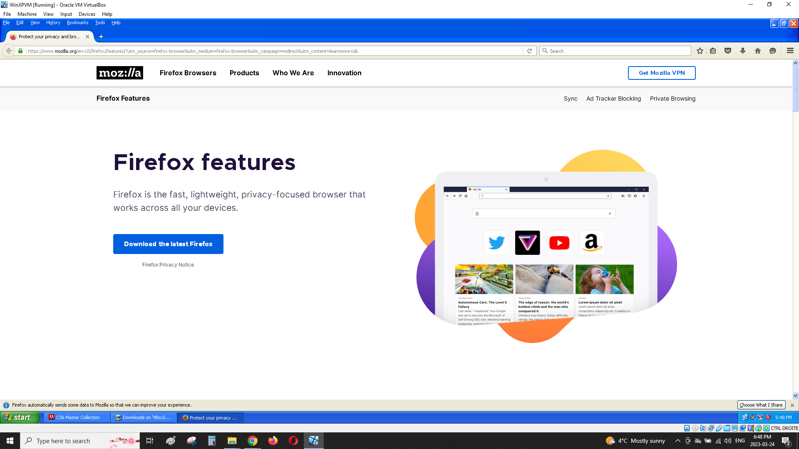Expand Firefox Browsers navigation menu
The image size is (799, 449).
pos(188,73)
